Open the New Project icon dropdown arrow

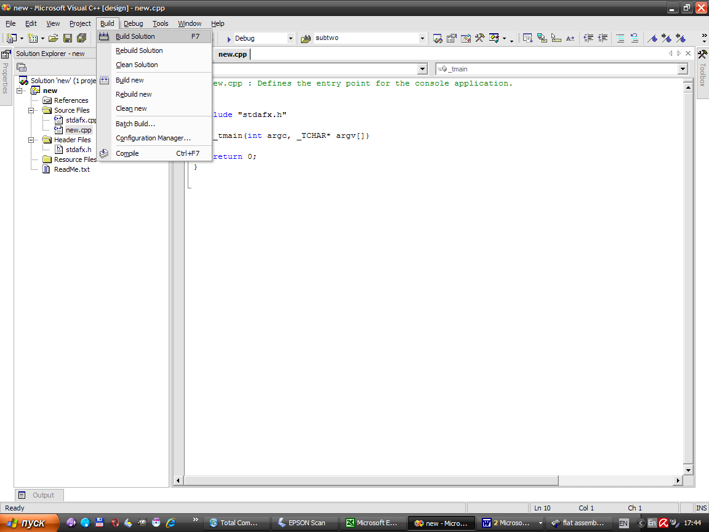point(22,39)
